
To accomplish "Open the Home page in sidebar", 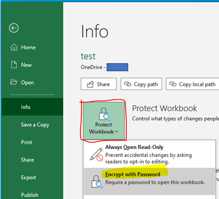I will 32,47.
